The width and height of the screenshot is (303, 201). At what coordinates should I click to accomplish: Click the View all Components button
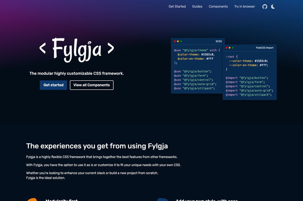(92, 85)
